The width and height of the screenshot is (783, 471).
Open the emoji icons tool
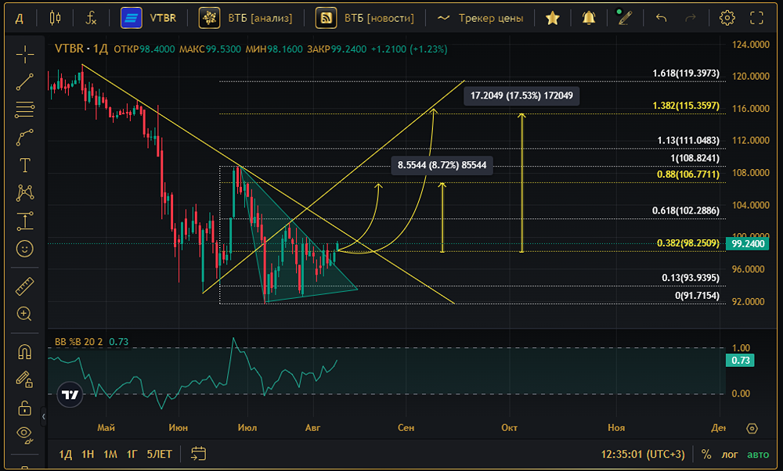point(24,249)
